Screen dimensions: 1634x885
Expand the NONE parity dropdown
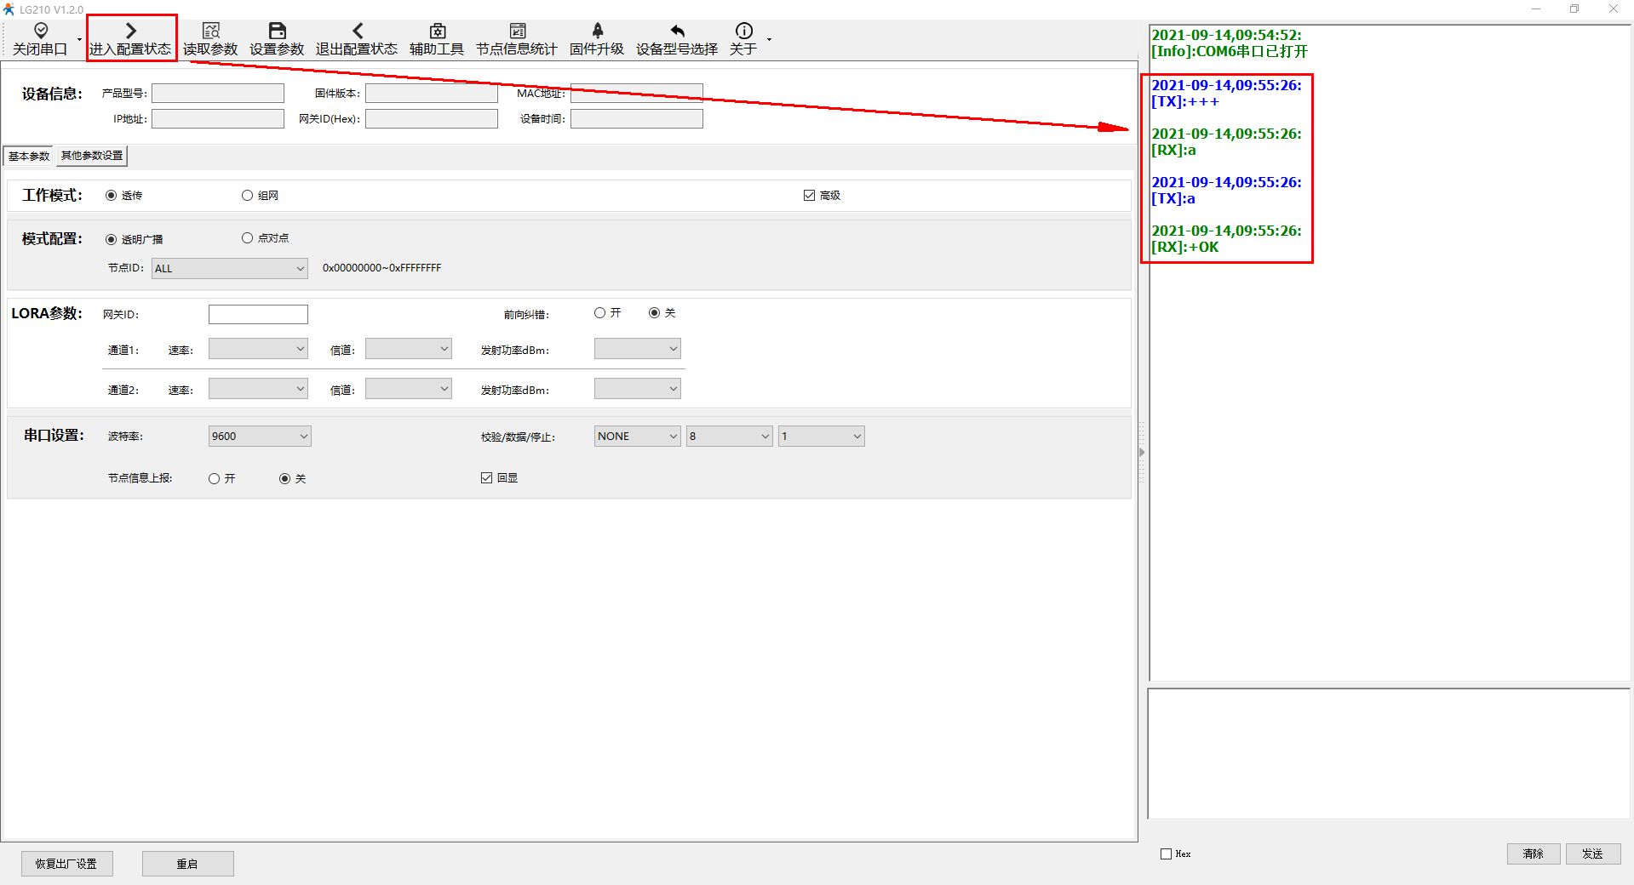coord(637,437)
